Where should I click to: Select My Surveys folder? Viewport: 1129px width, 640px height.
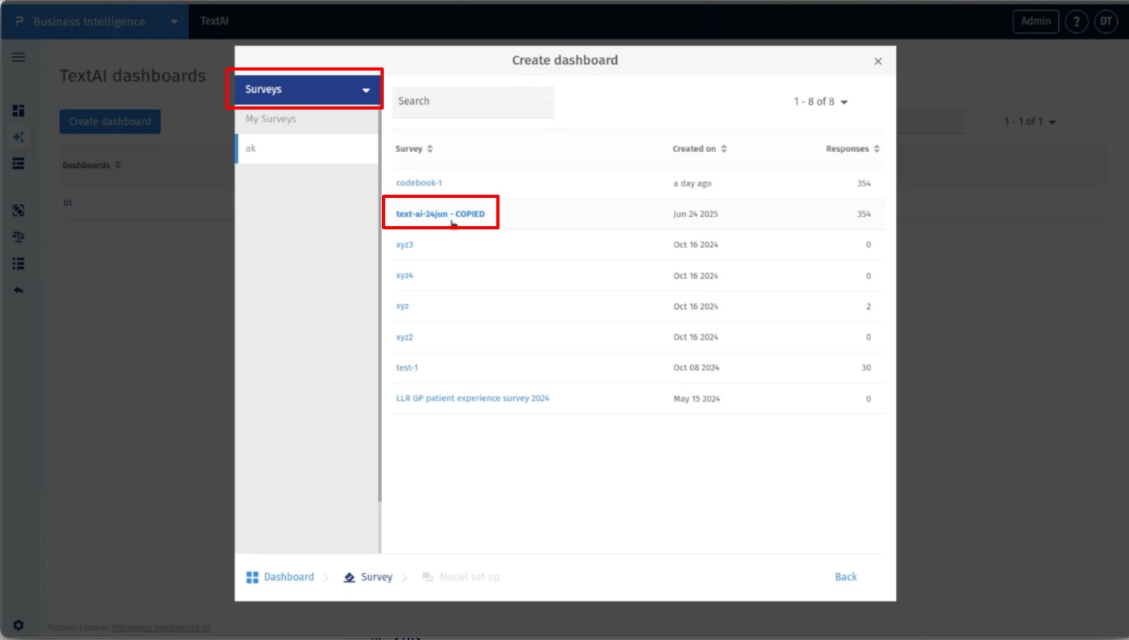click(271, 119)
